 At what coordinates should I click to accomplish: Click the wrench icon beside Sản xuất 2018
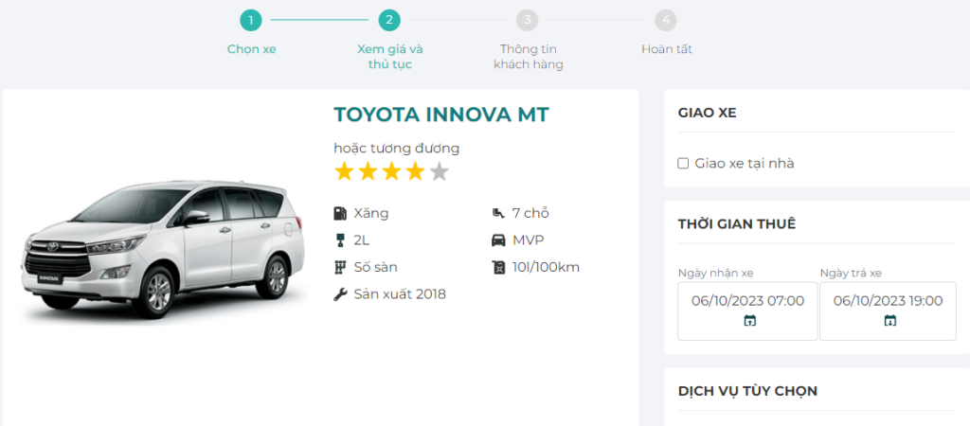[341, 294]
